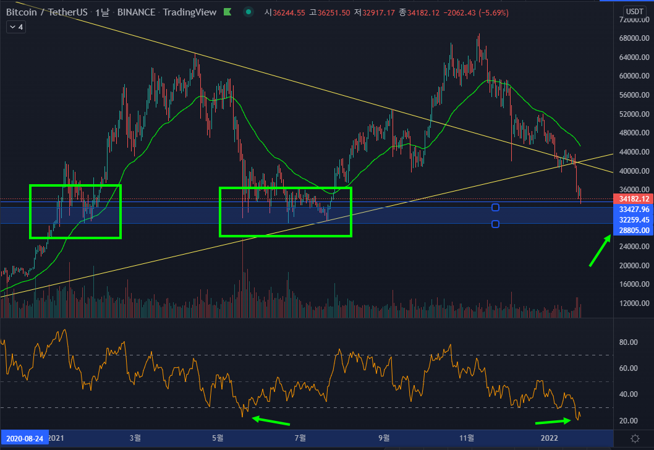Click the 20.00 RSI axis label
This screenshot has height=450, width=654.
(628, 420)
